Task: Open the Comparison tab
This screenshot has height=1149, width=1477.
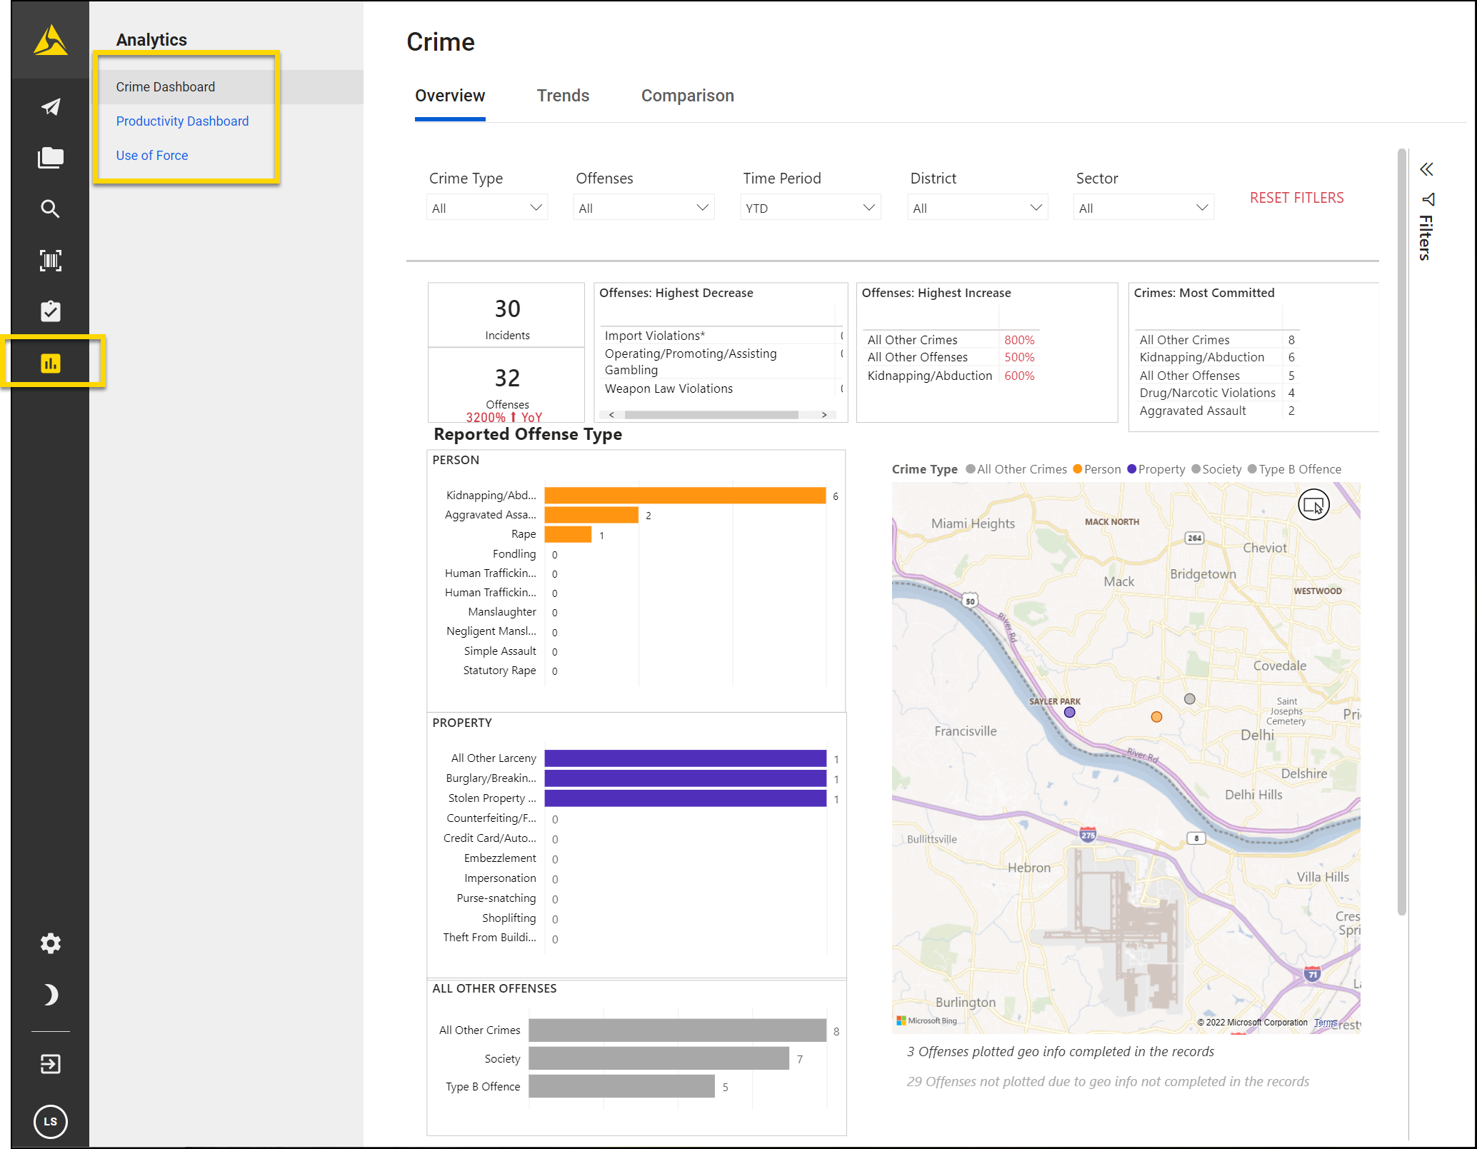Action: [687, 95]
